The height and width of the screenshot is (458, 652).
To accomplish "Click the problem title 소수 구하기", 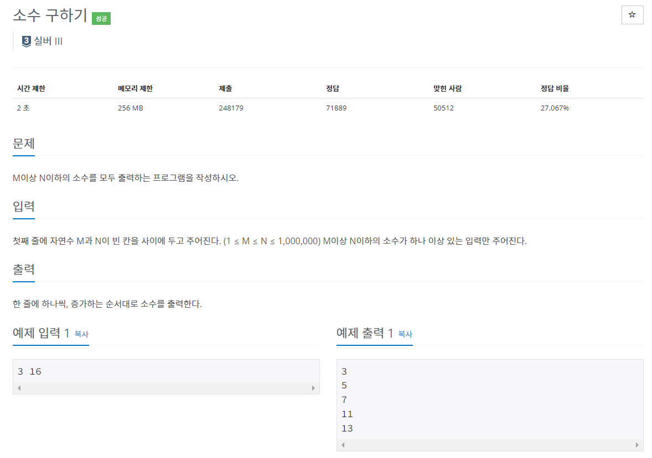I will (50, 15).
